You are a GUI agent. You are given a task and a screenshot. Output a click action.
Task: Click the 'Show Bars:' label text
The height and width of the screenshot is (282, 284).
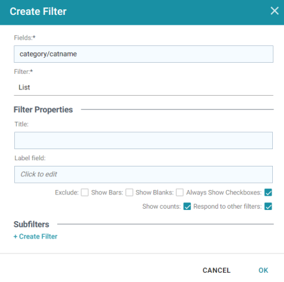(x=107, y=193)
